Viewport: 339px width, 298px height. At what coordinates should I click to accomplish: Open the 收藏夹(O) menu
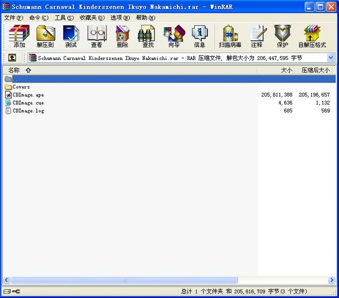(92, 18)
